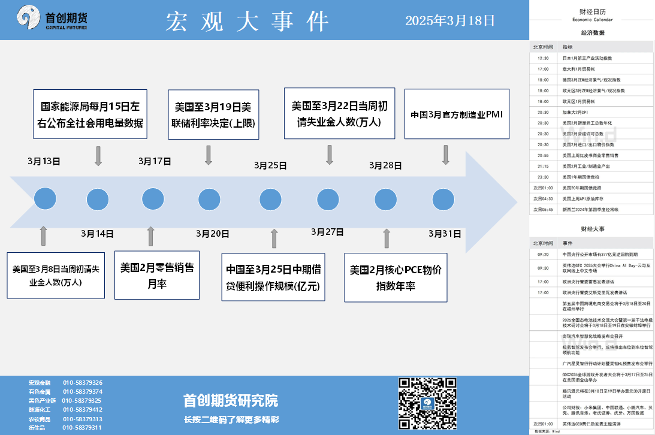Click the 财经日历 heading
Viewport: 655px width, 435px height.
[592, 12]
